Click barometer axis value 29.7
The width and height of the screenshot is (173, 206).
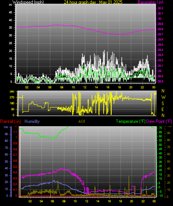click(160, 34)
